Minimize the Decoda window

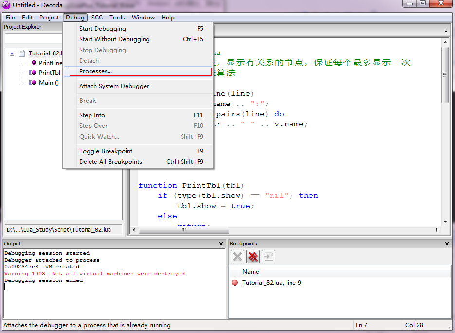click(x=410, y=3)
